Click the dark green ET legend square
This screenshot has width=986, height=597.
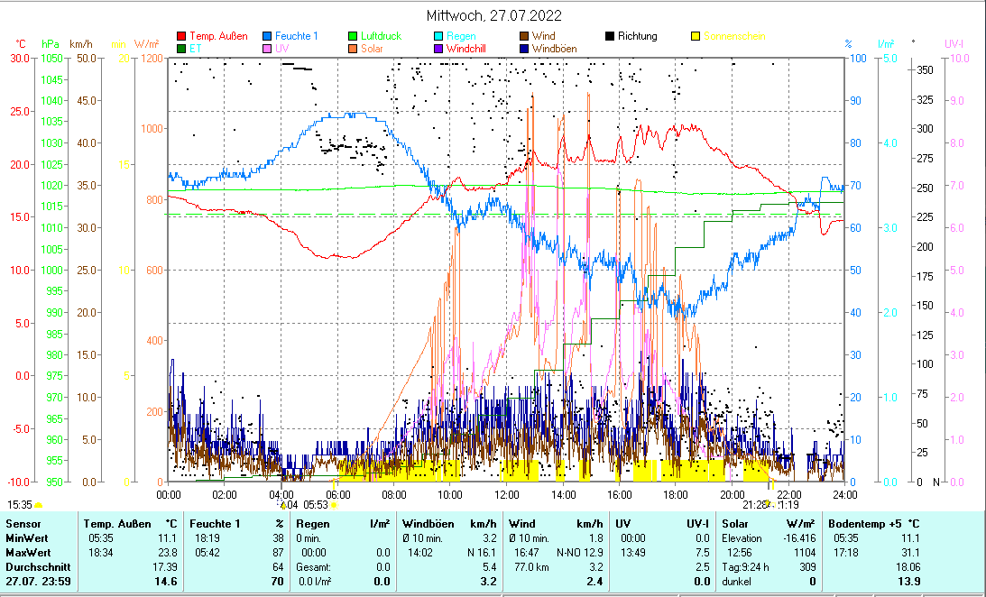click(180, 49)
